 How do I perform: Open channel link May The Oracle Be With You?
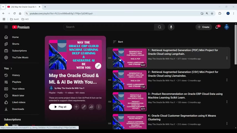pos(69,88)
